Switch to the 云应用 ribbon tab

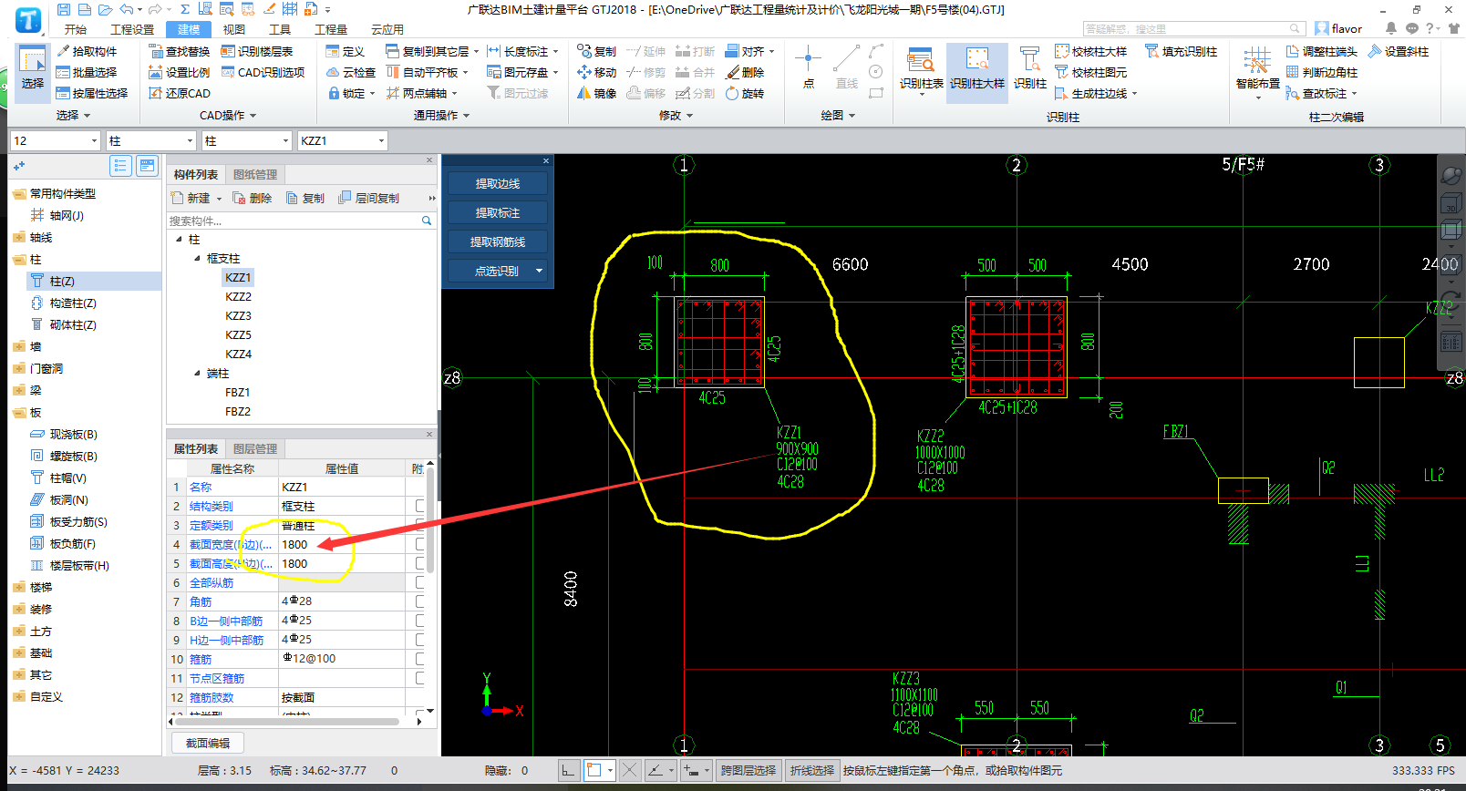click(x=387, y=29)
